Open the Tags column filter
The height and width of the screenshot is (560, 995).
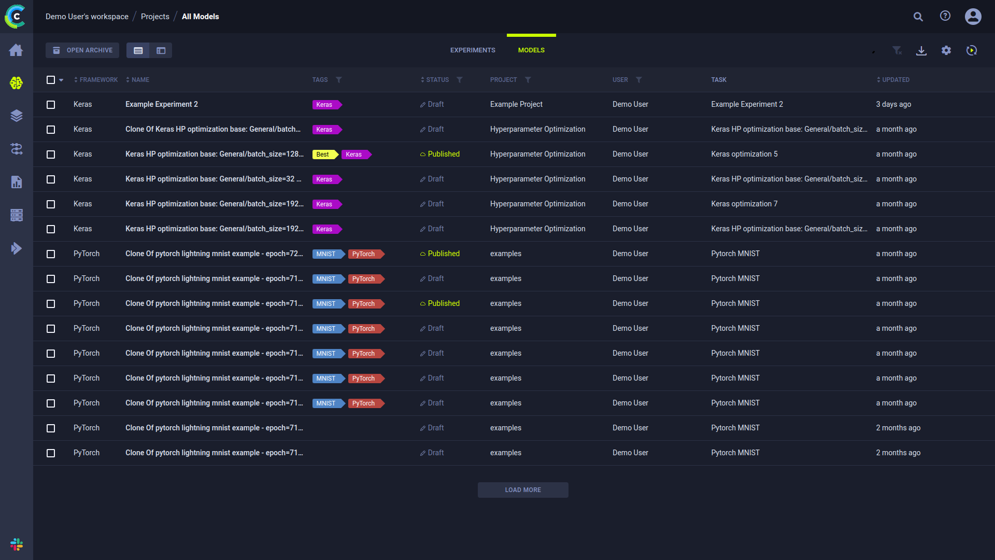pyautogui.click(x=338, y=80)
